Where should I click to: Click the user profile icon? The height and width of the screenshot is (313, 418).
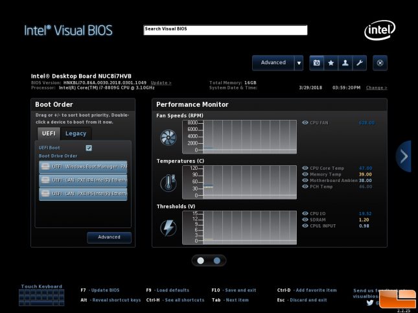coord(345,63)
